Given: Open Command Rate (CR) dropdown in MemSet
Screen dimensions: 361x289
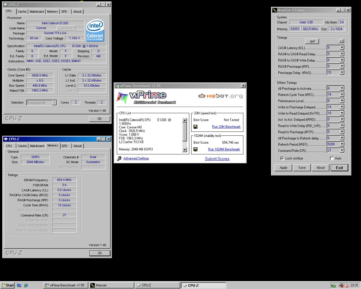Looking at the screenshot, I should (x=342, y=150).
